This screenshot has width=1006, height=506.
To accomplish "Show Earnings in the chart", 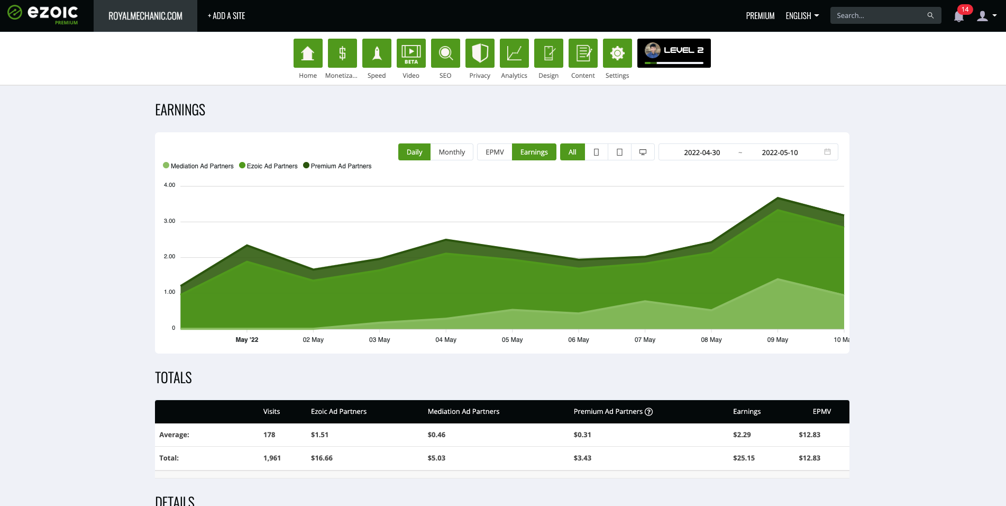I will [534, 152].
